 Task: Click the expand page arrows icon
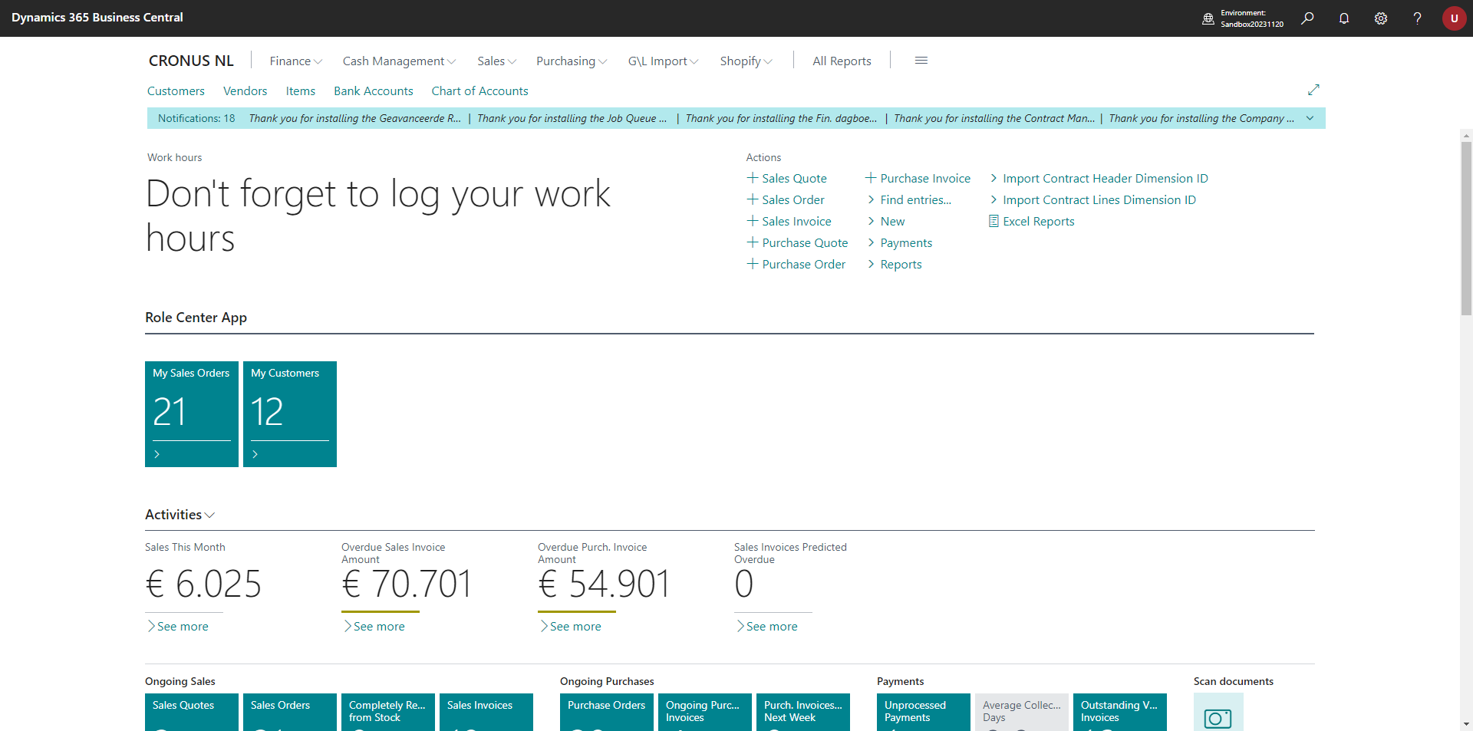(1313, 90)
